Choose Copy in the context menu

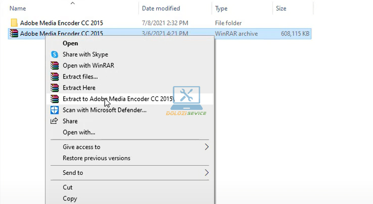tap(70, 198)
